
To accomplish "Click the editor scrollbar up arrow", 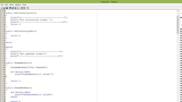I will [x=177, y=11].
